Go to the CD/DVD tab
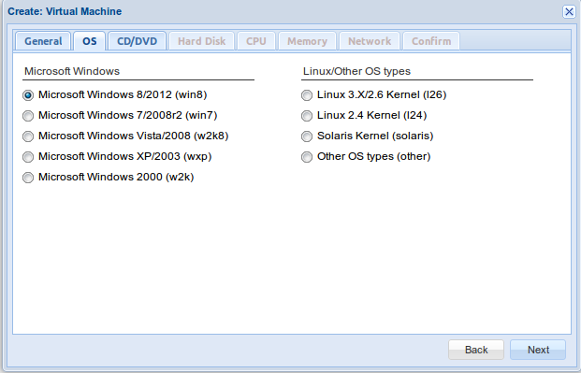This screenshot has height=373, width=581. pos(138,41)
